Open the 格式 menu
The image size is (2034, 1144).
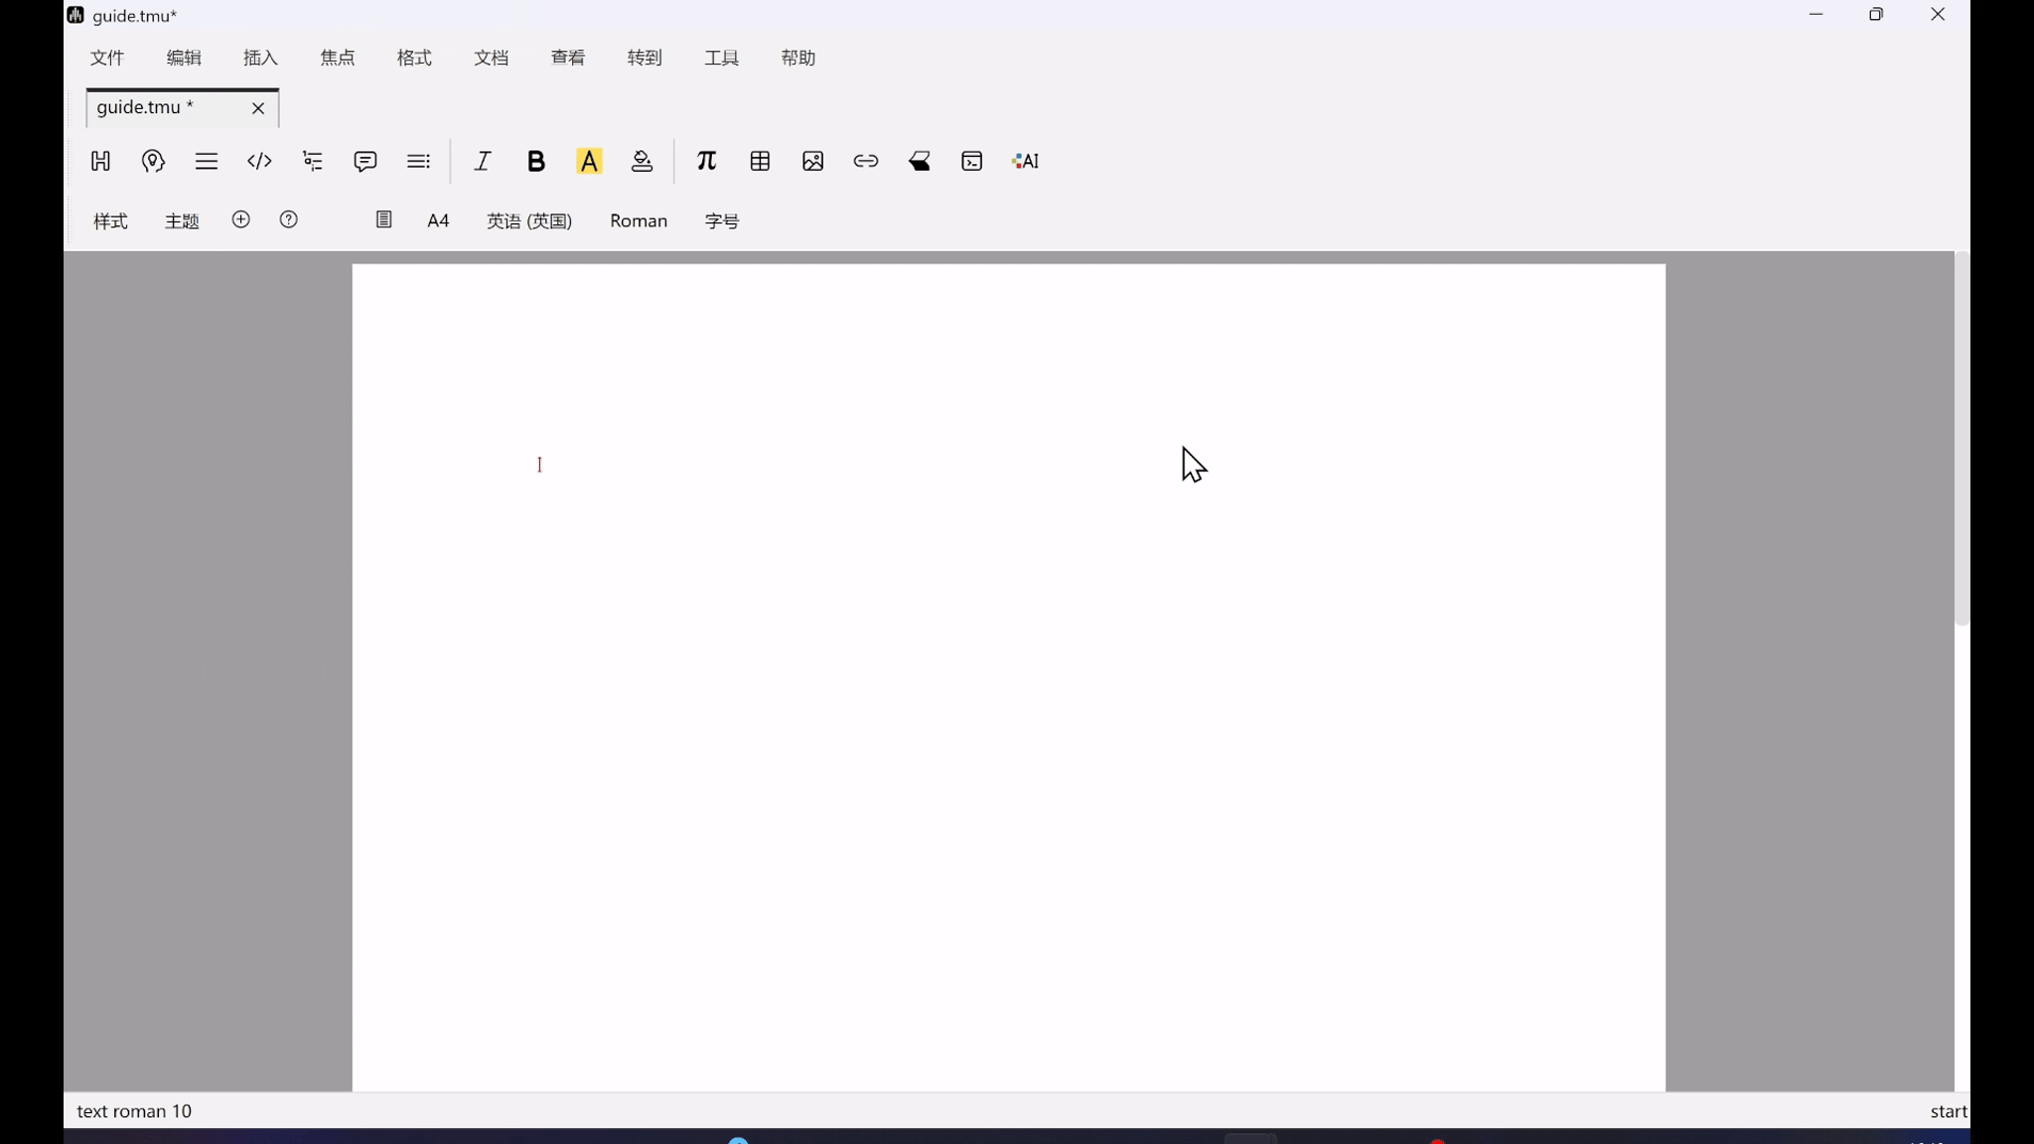pos(414,58)
